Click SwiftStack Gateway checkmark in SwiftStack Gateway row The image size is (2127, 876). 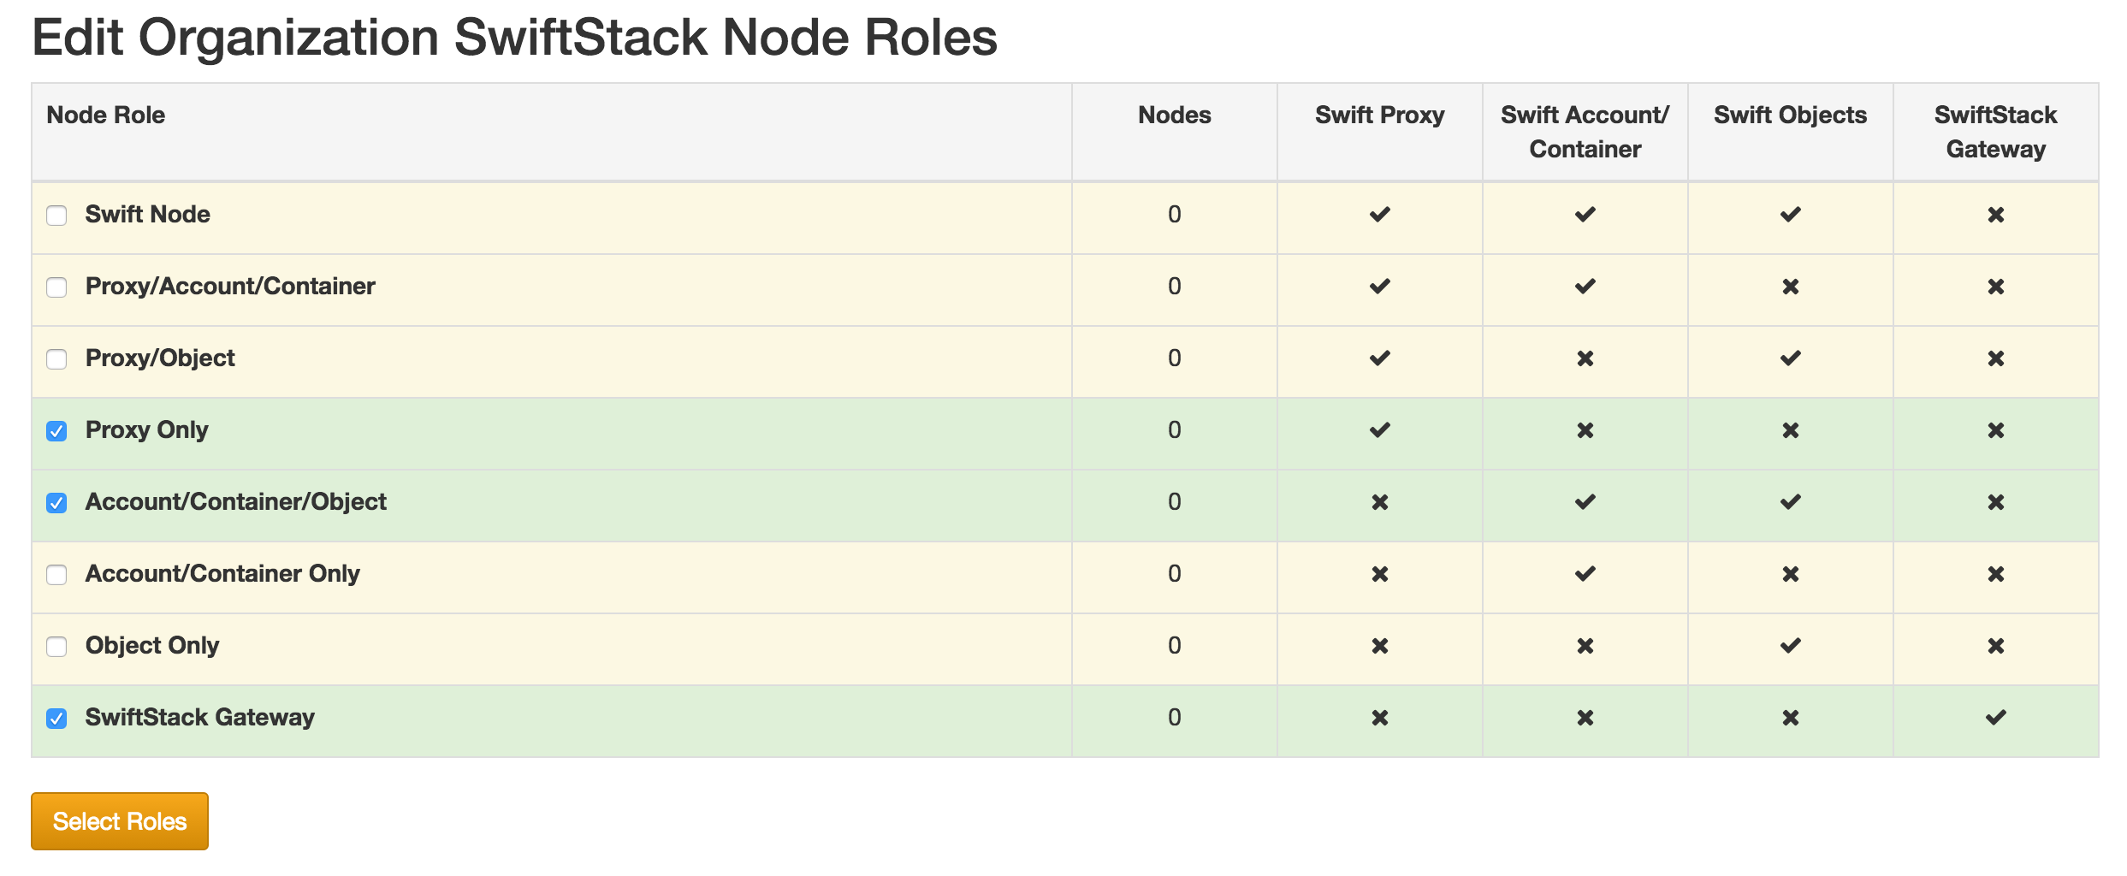tap(1996, 718)
